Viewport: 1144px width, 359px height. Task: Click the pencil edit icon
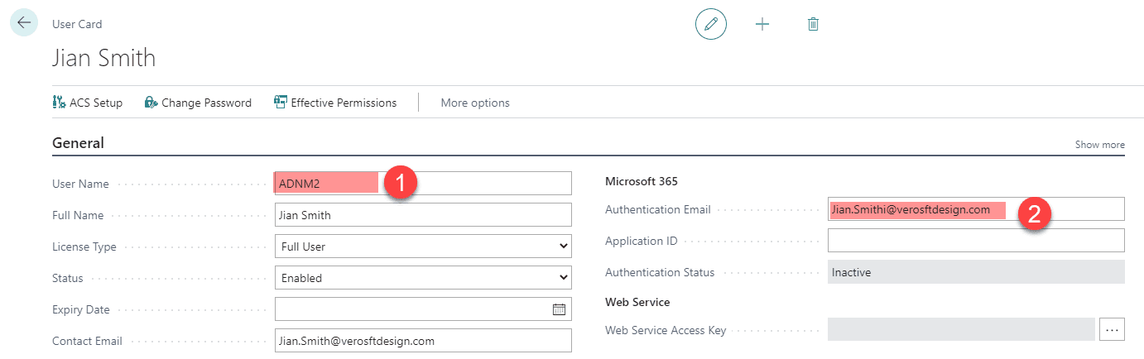[x=710, y=24]
